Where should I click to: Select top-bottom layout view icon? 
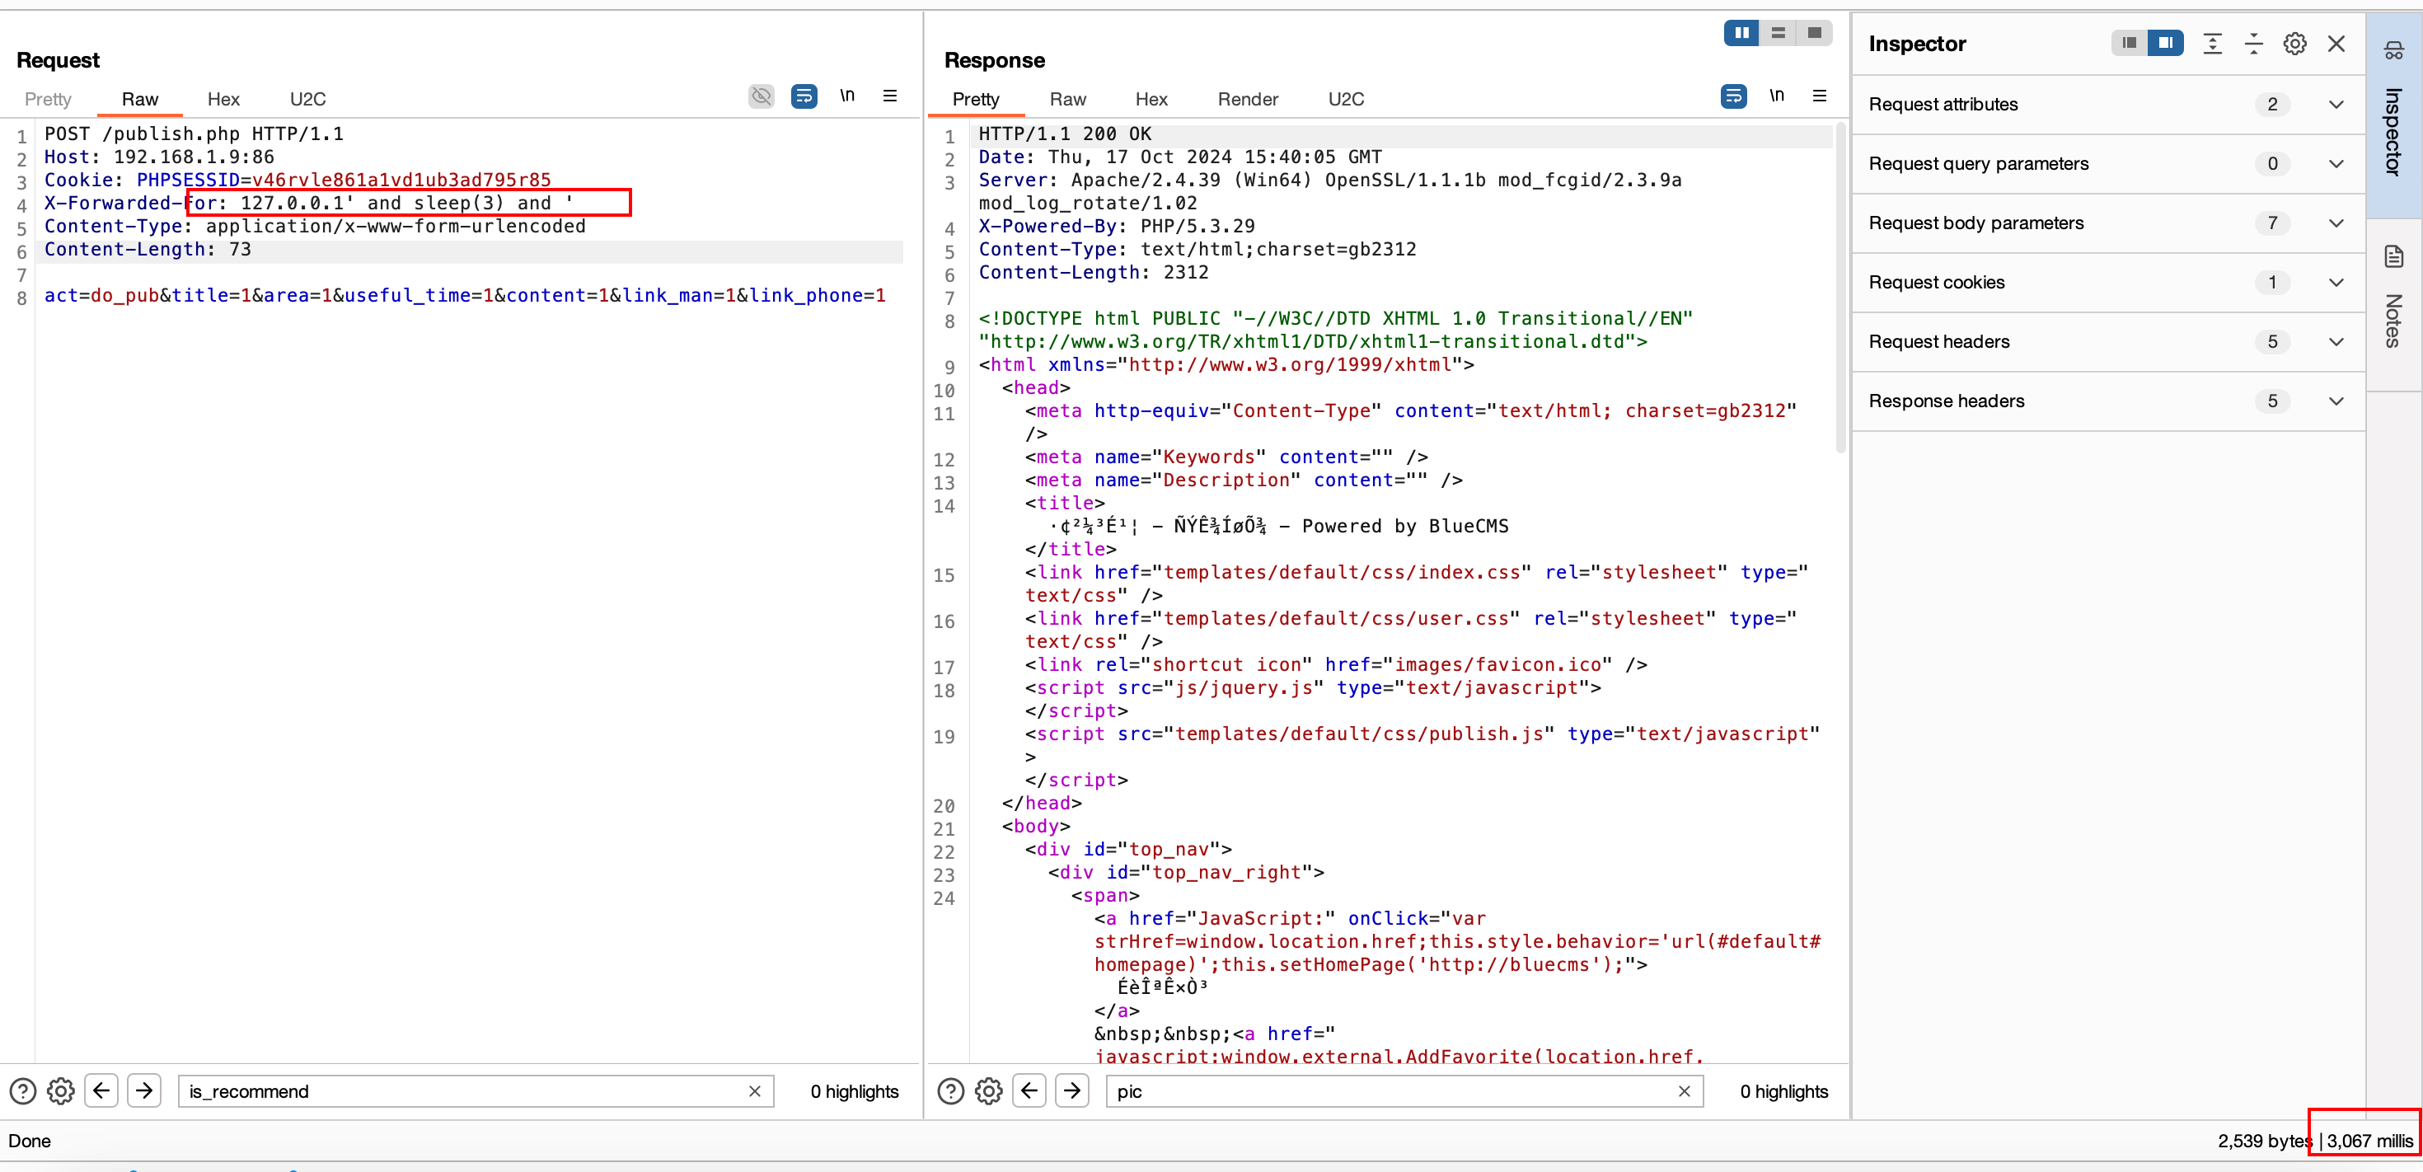[x=1778, y=33]
